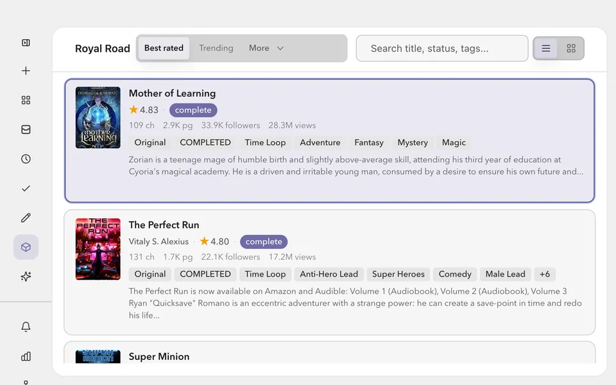This screenshot has height=385, width=616.
Task: Click the search title, status, tags field
Action: pos(442,48)
